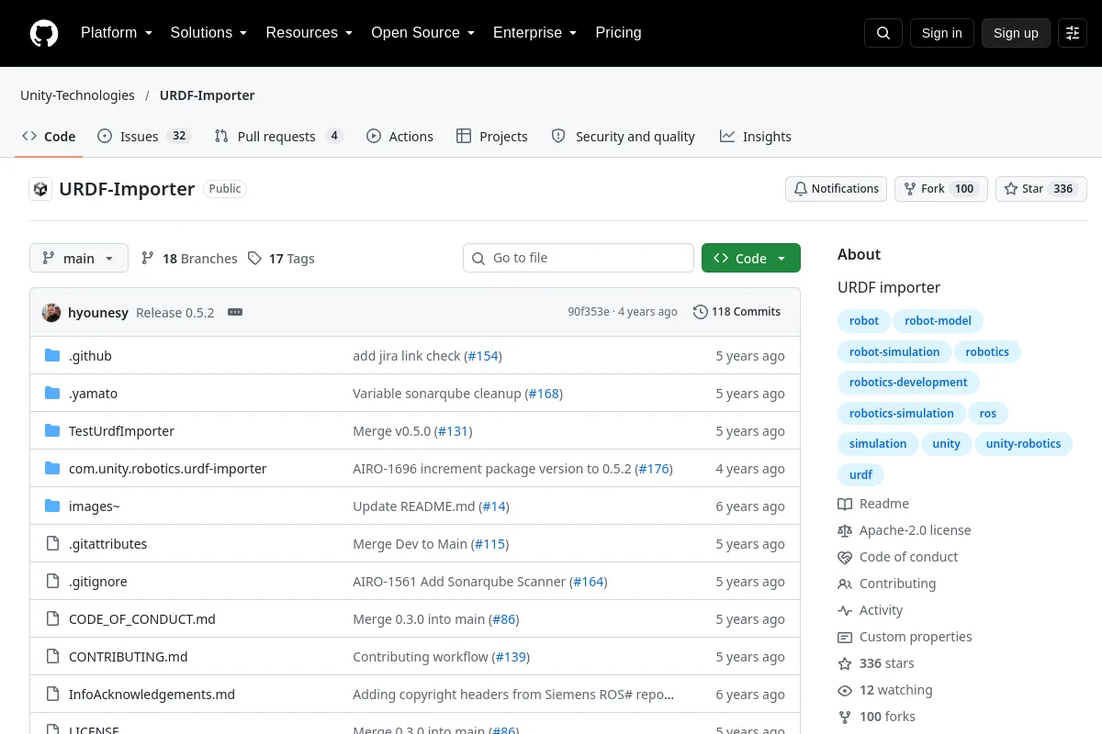
Task: Go to Unity-Technologies organization
Action: [77, 95]
